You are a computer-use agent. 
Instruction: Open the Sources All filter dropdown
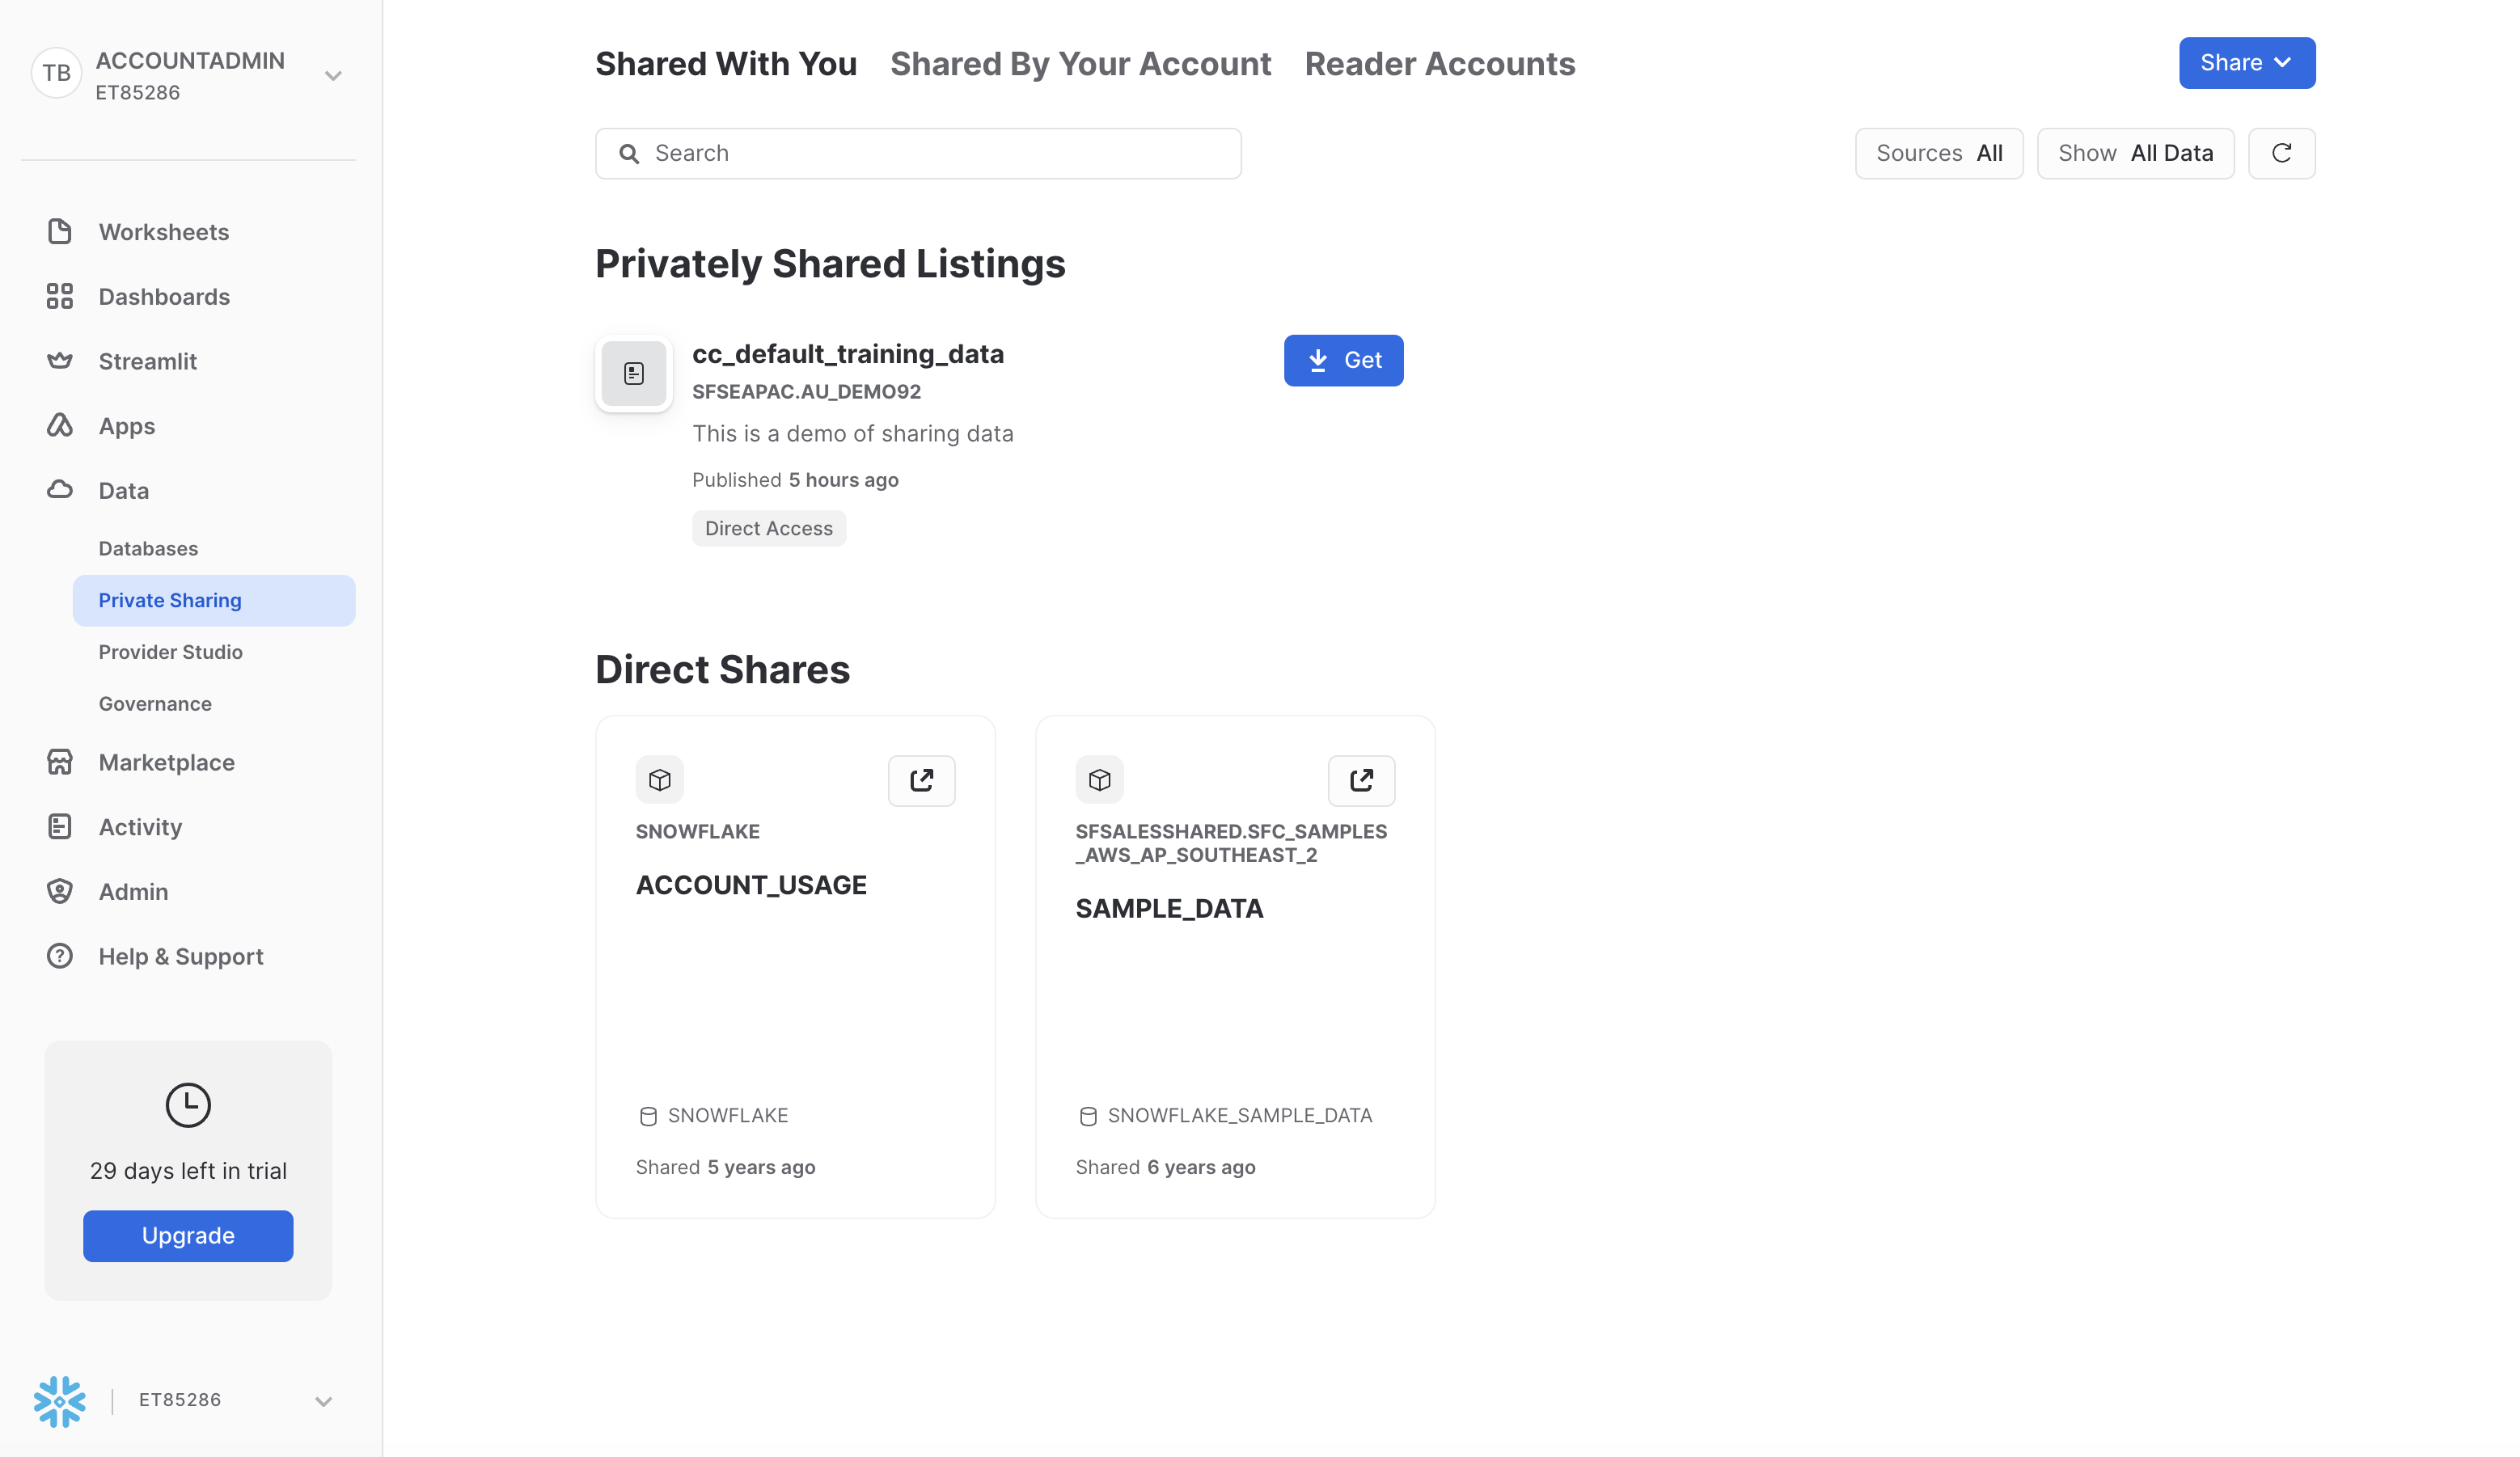click(x=1938, y=153)
